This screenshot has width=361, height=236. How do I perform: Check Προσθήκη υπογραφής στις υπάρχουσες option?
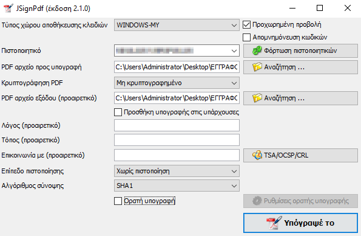tap(118, 113)
